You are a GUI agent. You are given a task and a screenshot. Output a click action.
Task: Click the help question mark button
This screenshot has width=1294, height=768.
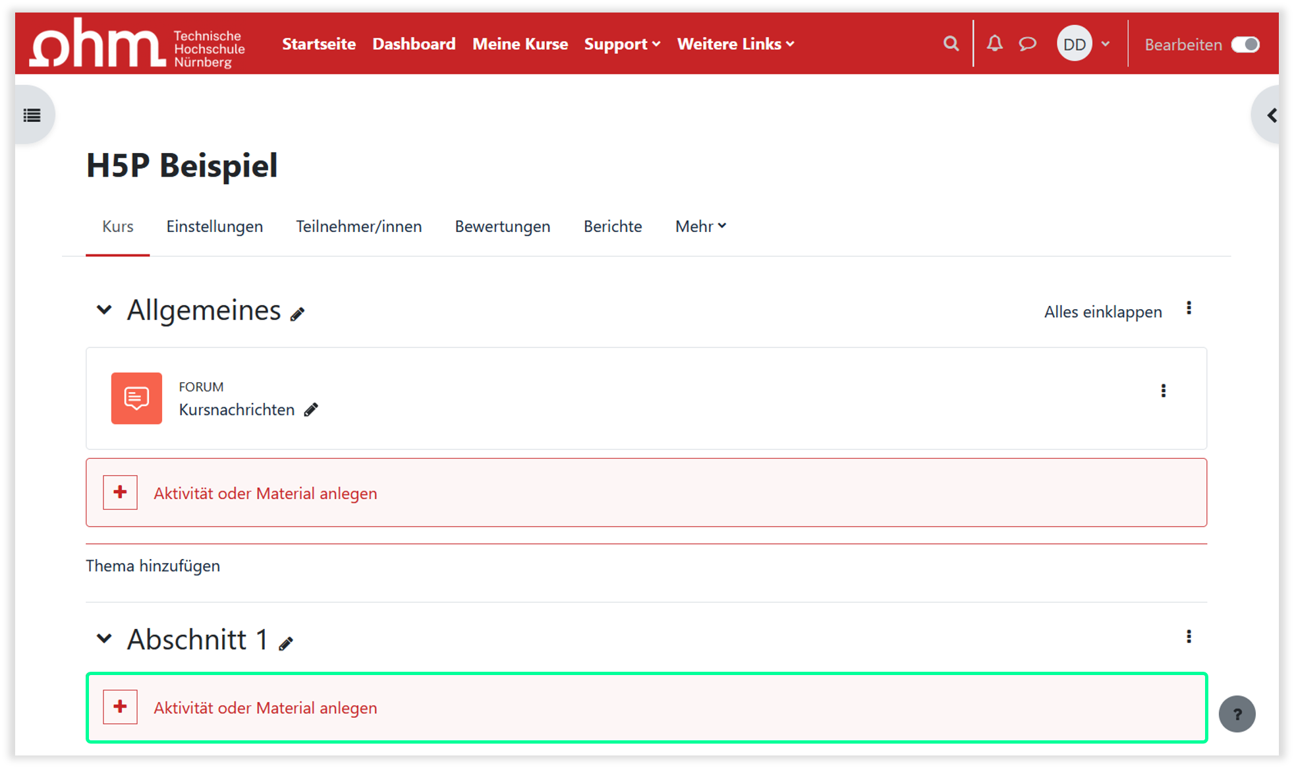point(1237,714)
